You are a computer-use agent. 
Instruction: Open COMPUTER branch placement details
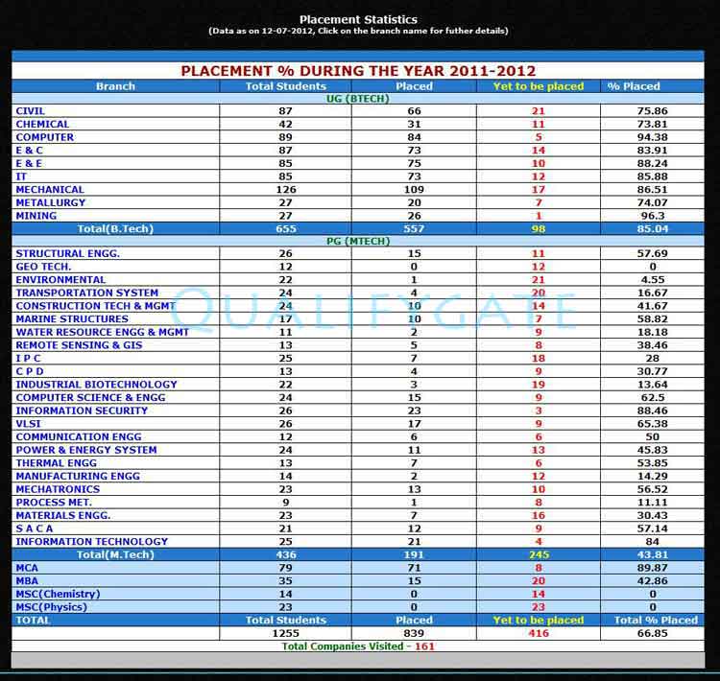click(44, 137)
